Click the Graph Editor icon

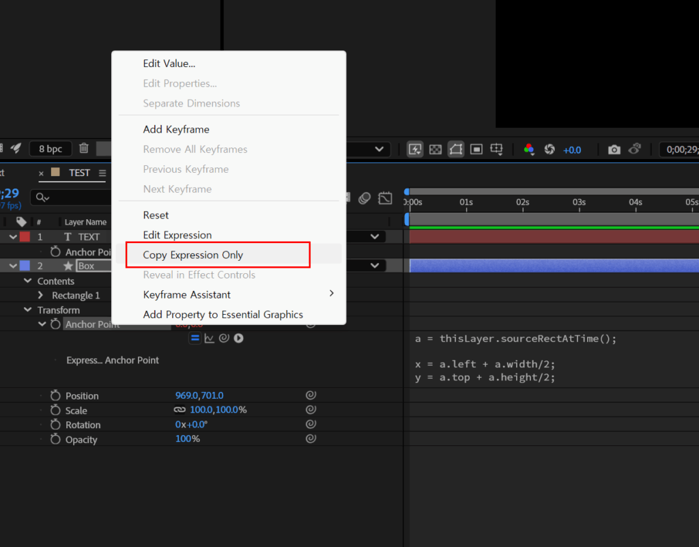[x=385, y=198]
